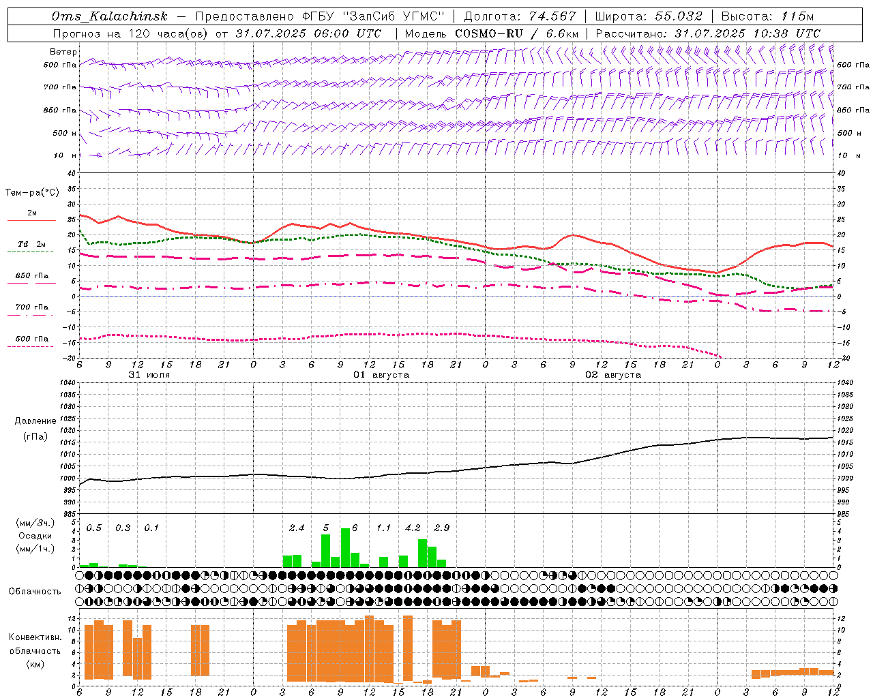The width and height of the screenshot is (873, 698).
Task: Click the solid red '2м' legend line
Action: 31,220
